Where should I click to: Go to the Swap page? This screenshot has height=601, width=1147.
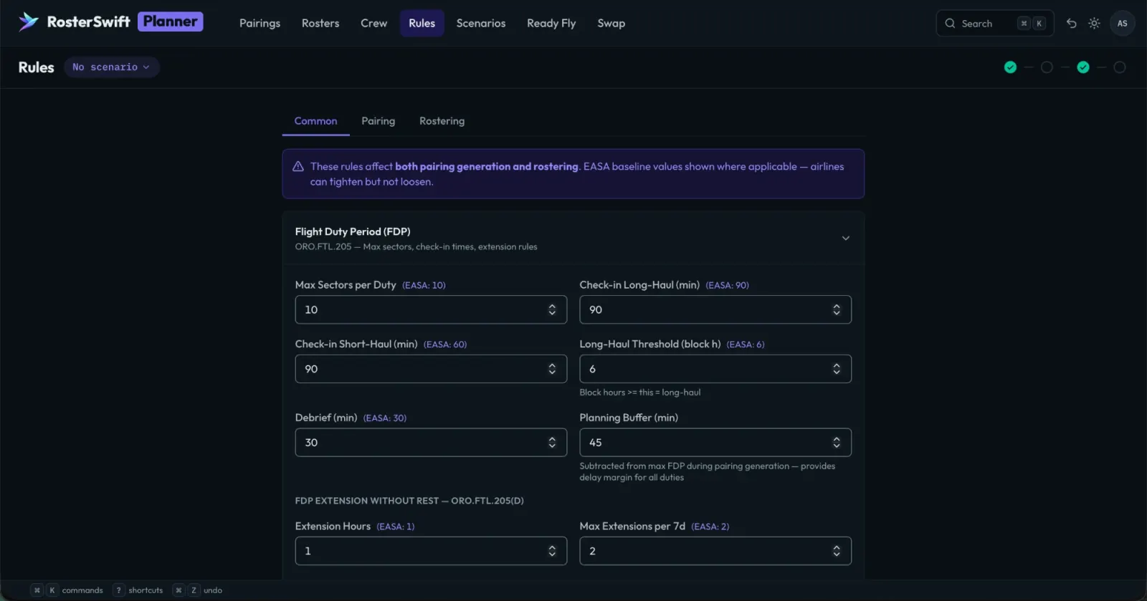(x=611, y=23)
